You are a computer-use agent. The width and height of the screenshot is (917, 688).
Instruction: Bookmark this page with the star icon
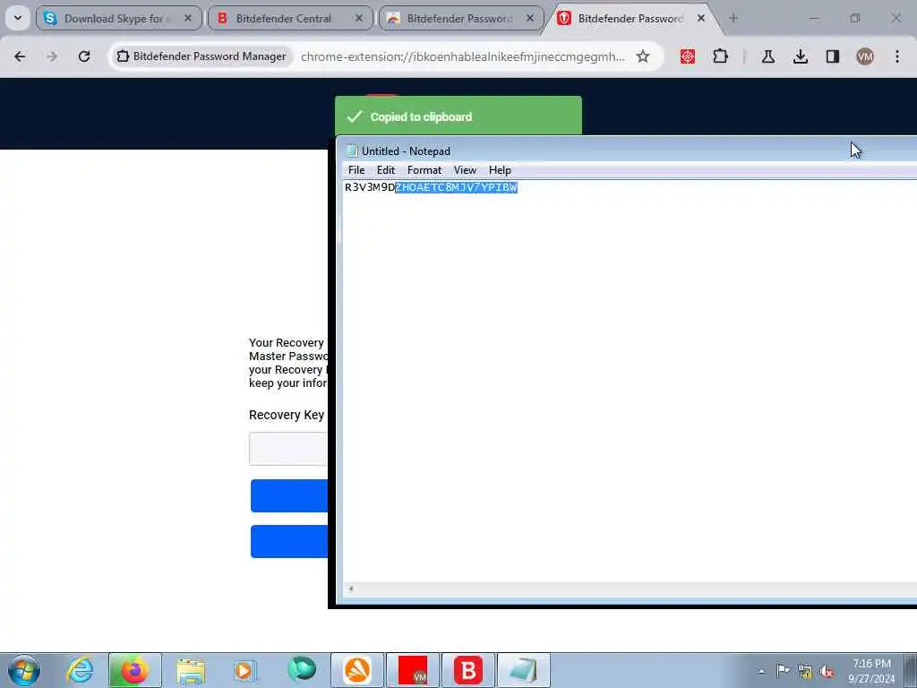643,56
